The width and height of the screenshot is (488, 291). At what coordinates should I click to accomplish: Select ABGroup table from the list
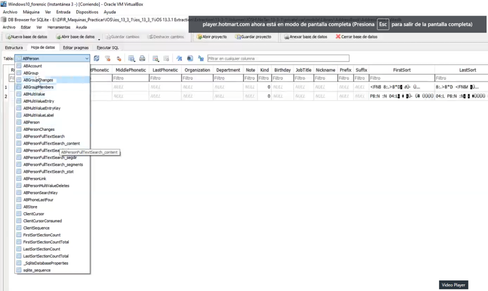[x=52, y=73]
